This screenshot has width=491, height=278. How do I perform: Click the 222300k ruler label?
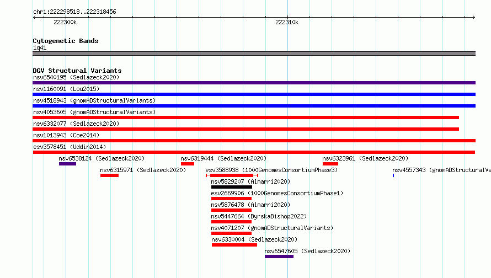pyautogui.click(x=65, y=22)
